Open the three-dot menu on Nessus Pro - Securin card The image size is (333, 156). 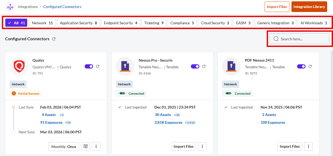[202, 146]
